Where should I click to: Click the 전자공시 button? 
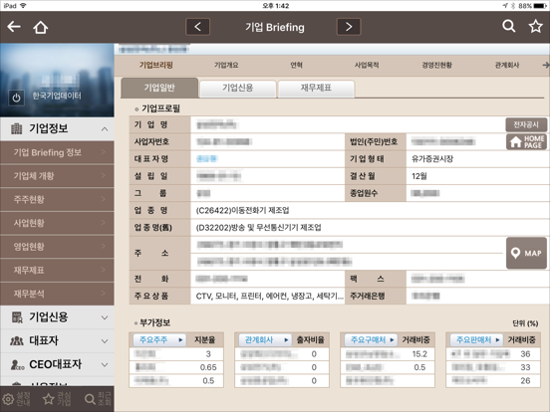click(x=526, y=124)
